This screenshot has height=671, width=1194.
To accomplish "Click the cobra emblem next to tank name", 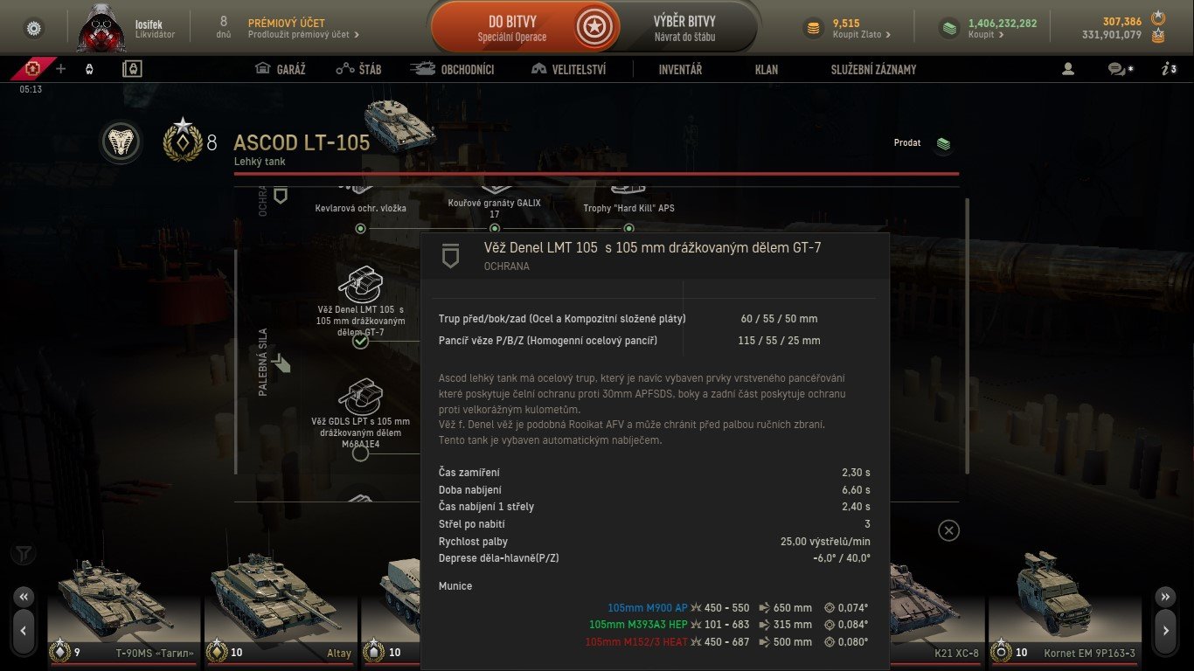I will 121,142.
